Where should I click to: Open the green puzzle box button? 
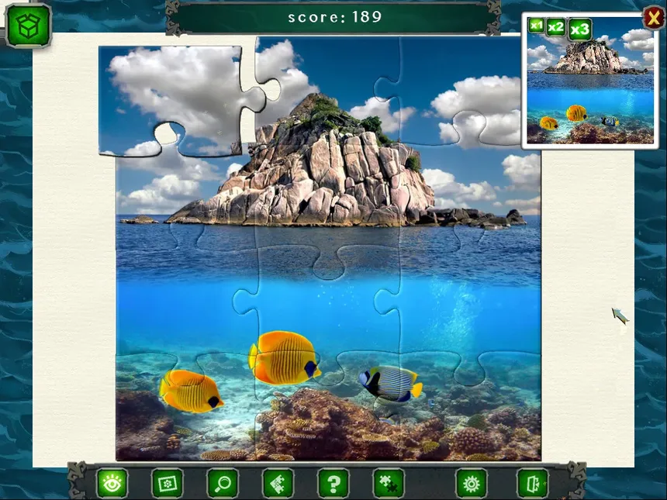click(x=28, y=25)
